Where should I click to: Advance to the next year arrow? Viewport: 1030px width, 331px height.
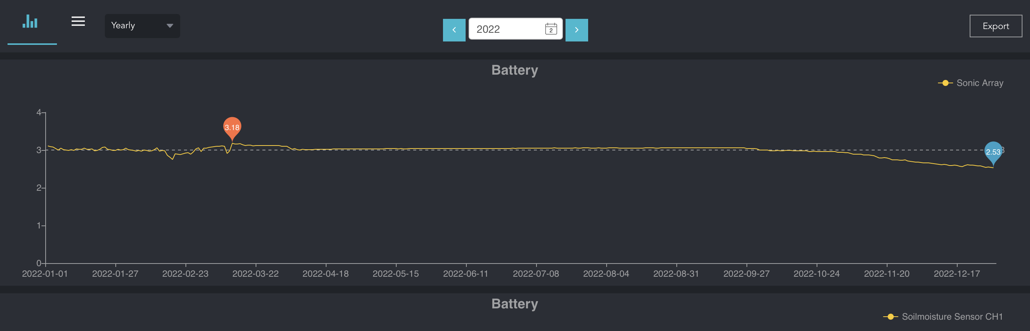tap(576, 30)
